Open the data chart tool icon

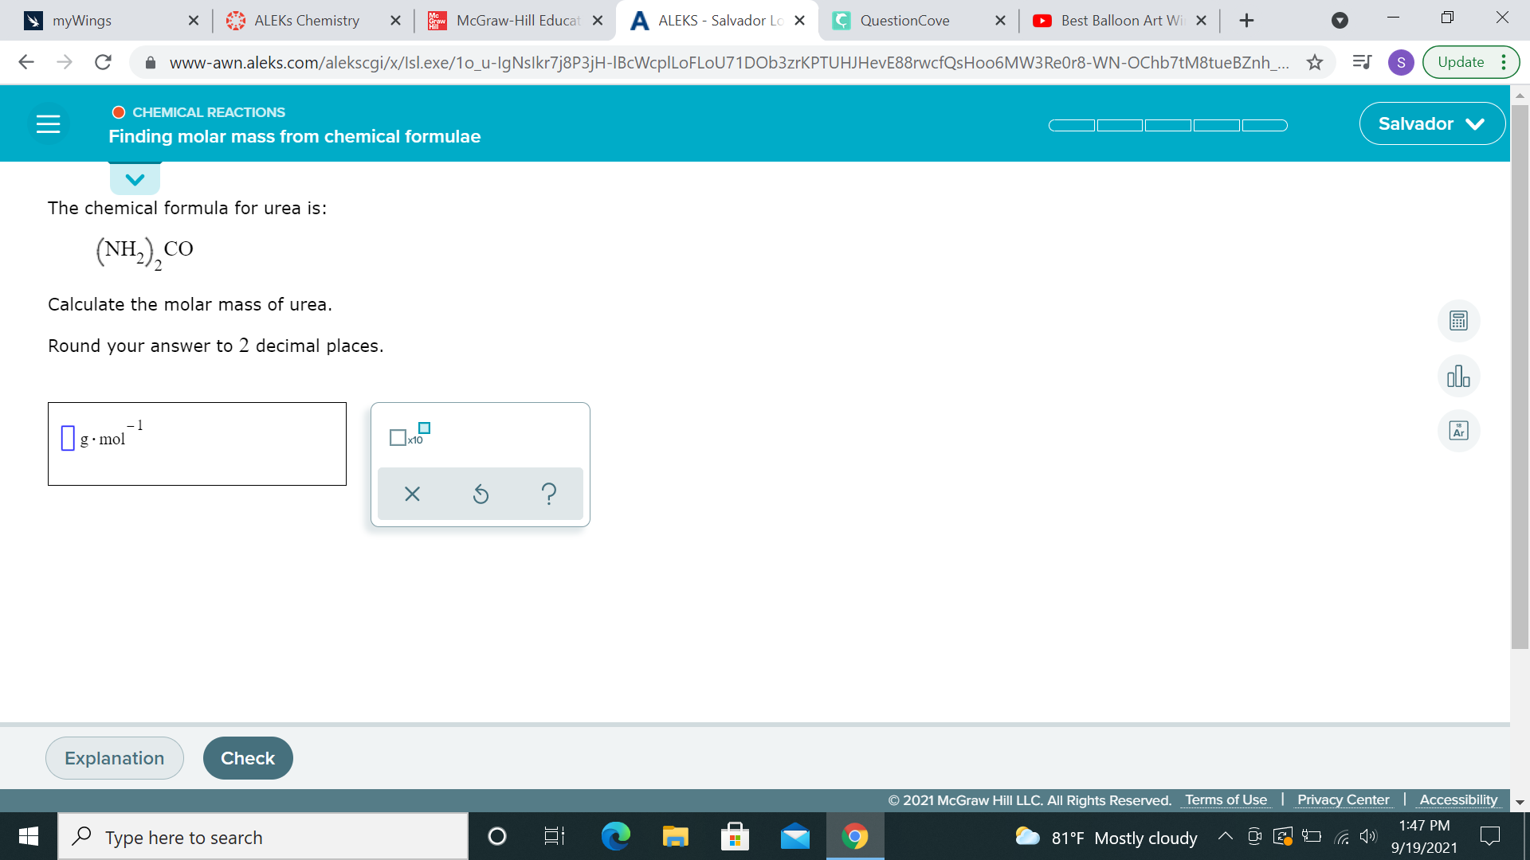1458,376
